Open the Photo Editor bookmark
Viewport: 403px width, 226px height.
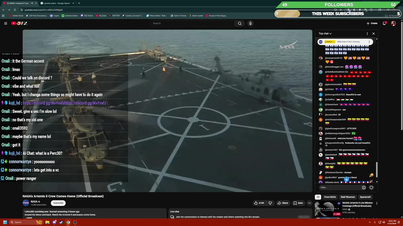[156, 16]
